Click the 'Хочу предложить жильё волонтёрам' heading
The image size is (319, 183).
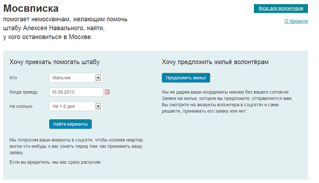[x=215, y=62]
